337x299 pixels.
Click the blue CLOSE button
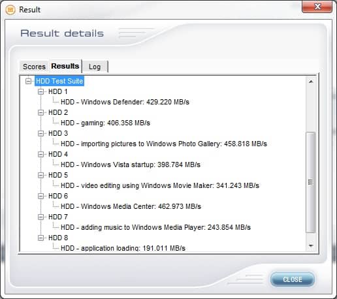tap(293, 279)
